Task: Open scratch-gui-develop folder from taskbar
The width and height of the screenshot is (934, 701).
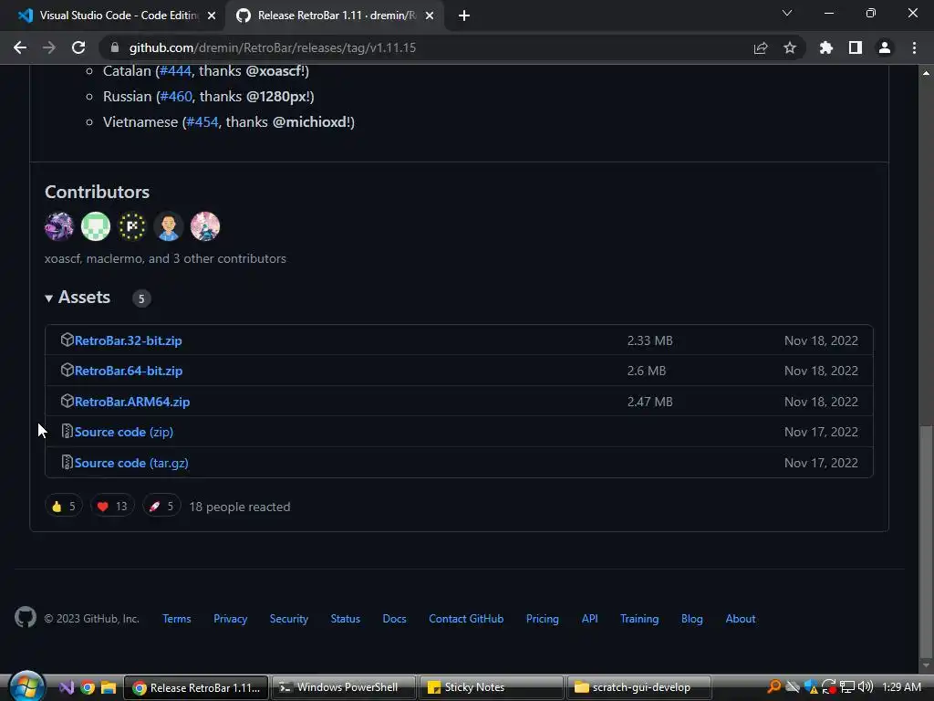Action: tap(639, 687)
